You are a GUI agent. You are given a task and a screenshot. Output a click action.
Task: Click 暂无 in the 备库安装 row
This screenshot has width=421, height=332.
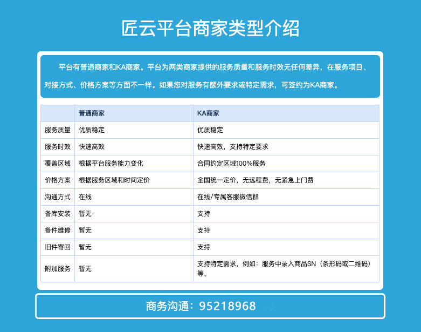pos(85,214)
